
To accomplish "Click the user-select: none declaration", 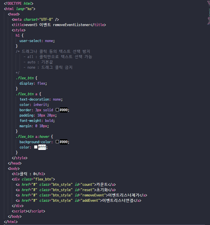I will click(x=37, y=41).
